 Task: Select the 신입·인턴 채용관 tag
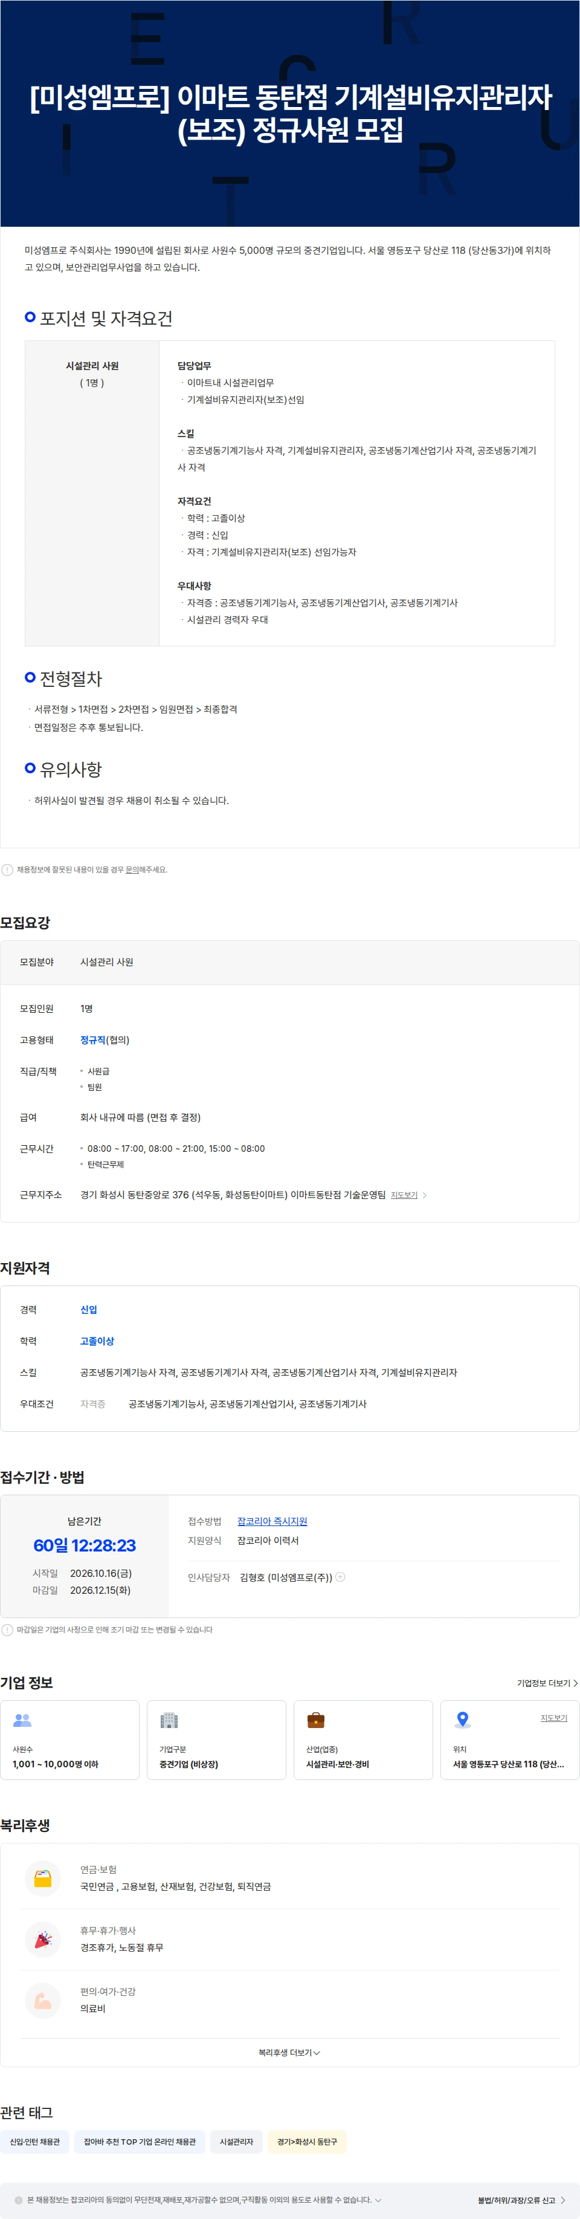[34, 2142]
